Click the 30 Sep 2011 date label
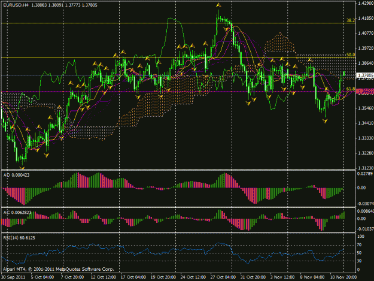 tap(13, 277)
